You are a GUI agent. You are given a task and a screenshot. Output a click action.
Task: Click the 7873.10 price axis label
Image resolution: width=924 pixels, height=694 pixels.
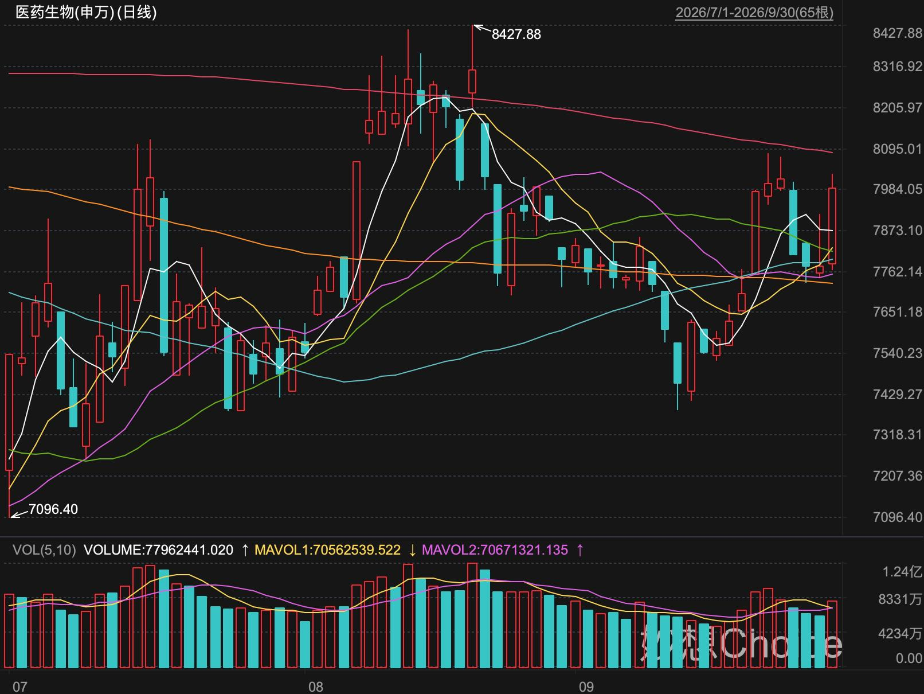click(x=898, y=231)
